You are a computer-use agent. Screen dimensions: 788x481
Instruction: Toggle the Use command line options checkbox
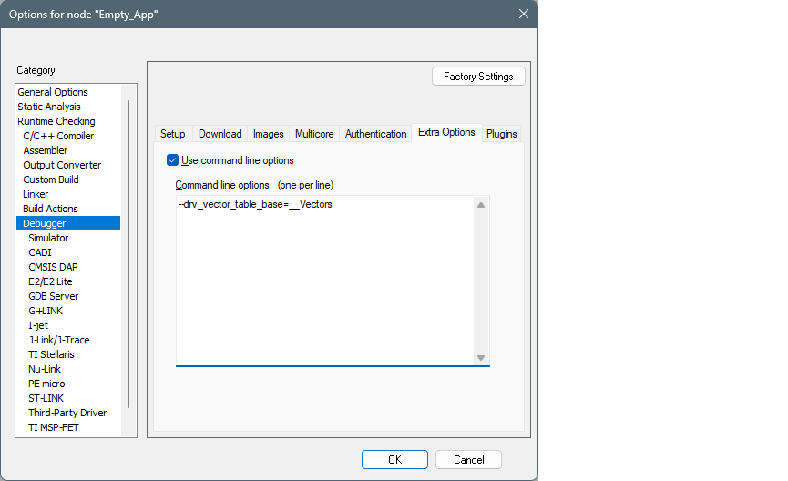pyautogui.click(x=173, y=160)
